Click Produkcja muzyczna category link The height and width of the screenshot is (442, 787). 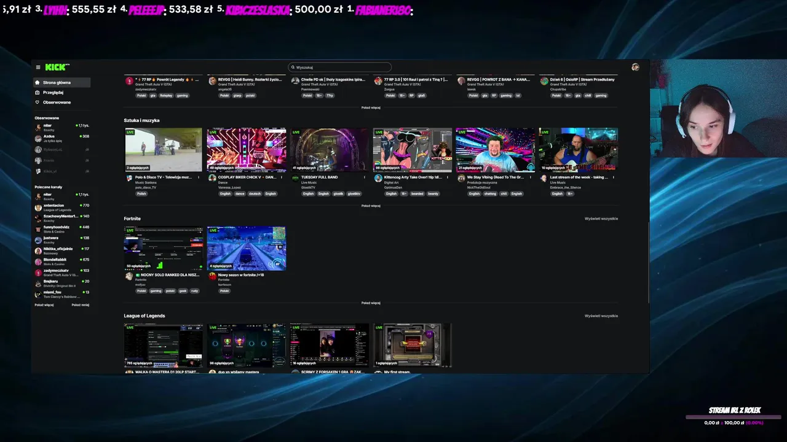pos(481,182)
